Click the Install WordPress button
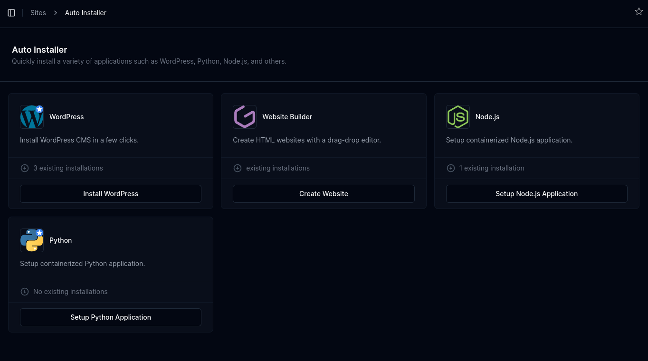The height and width of the screenshot is (361, 648). 111,193
